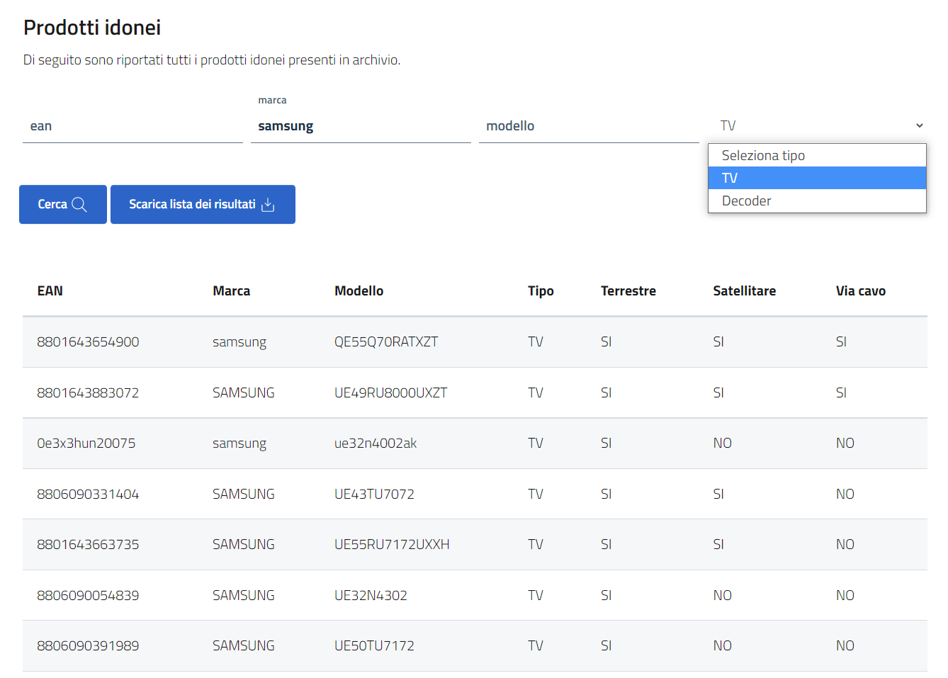
Task: Click the ean input field
Action: [x=132, y=126]
